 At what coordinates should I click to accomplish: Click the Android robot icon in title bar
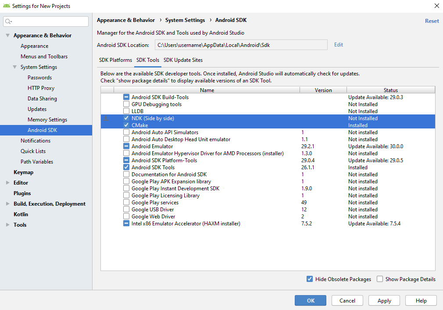pyautogui.click(x=6, y=6)
